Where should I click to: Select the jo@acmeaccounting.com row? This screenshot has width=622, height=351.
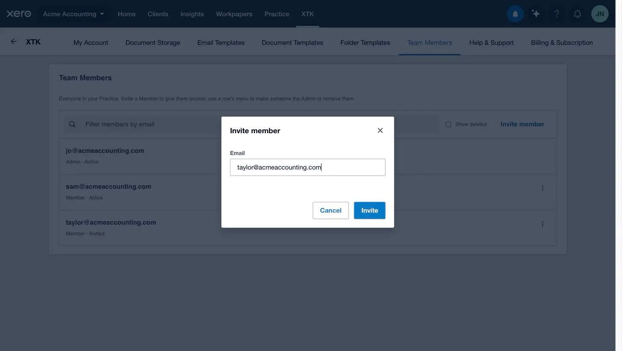[x=308, y=156]
